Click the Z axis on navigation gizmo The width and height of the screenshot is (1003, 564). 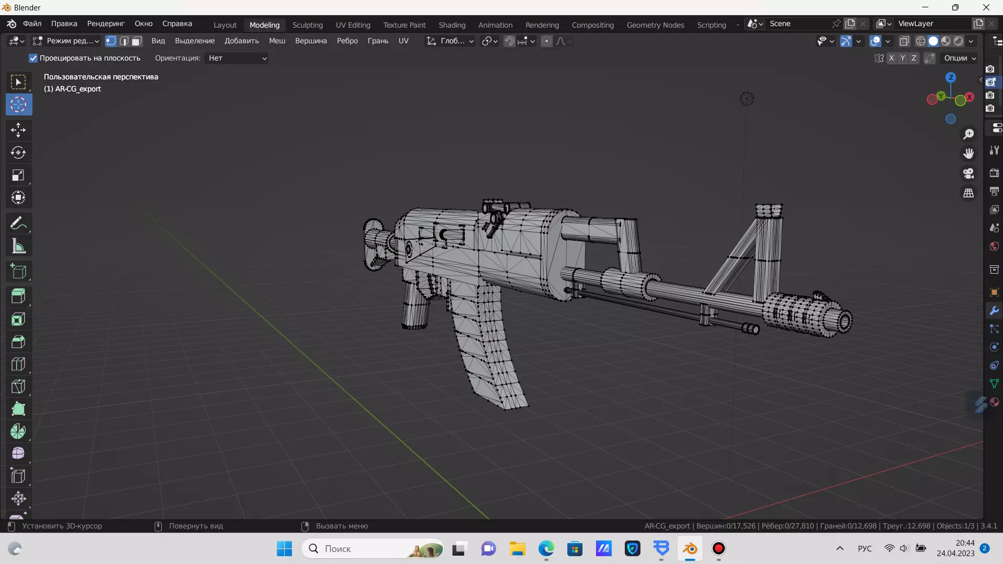coord(951,77)
